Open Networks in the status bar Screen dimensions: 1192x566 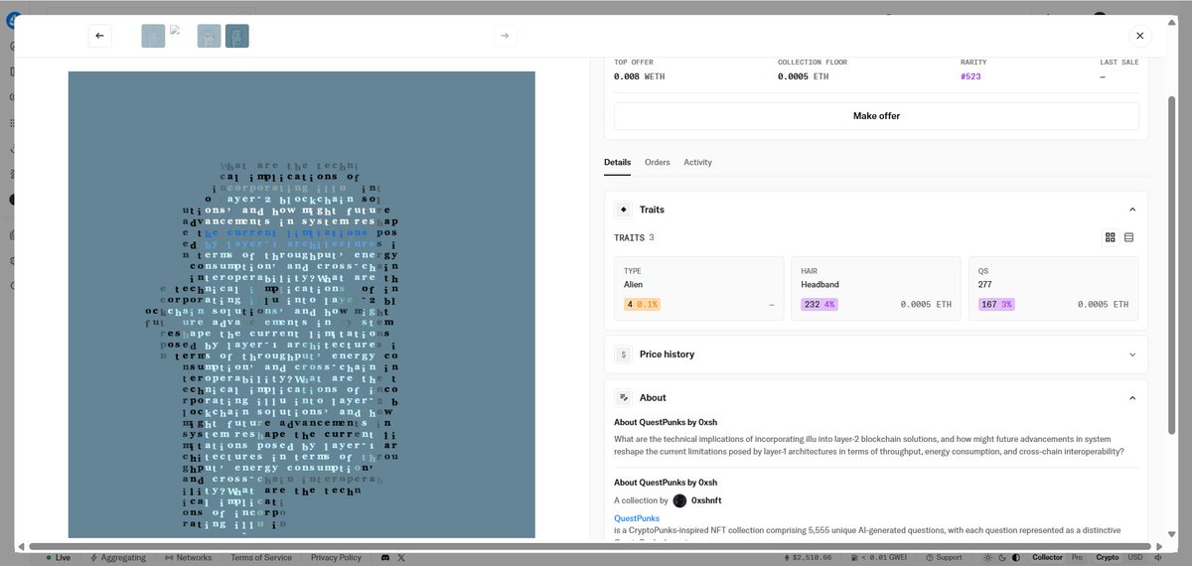pyautogui.click(x=189, y=558)
